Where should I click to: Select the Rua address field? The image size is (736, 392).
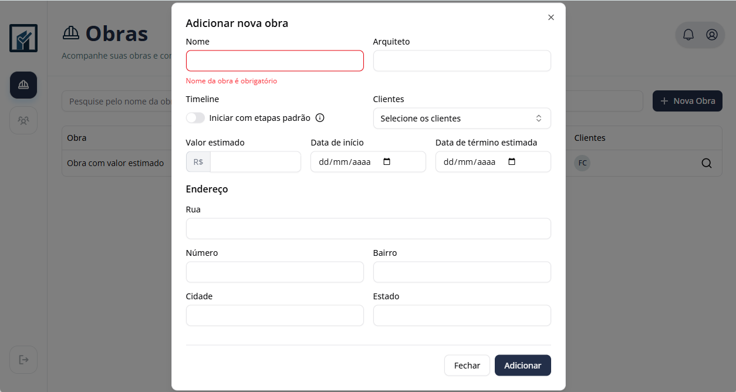point(368,229)
